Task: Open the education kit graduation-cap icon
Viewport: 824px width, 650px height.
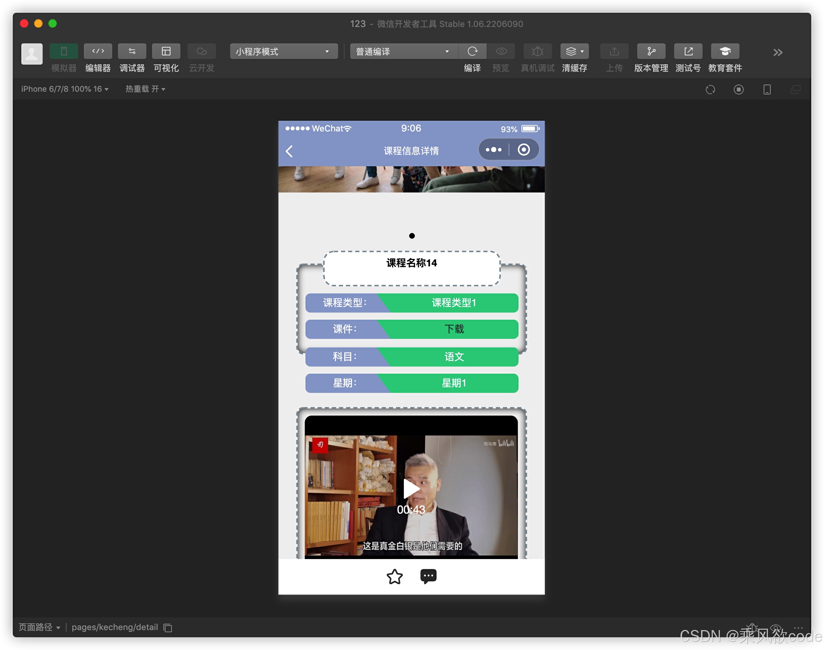Action: click(x=725, y=52)
